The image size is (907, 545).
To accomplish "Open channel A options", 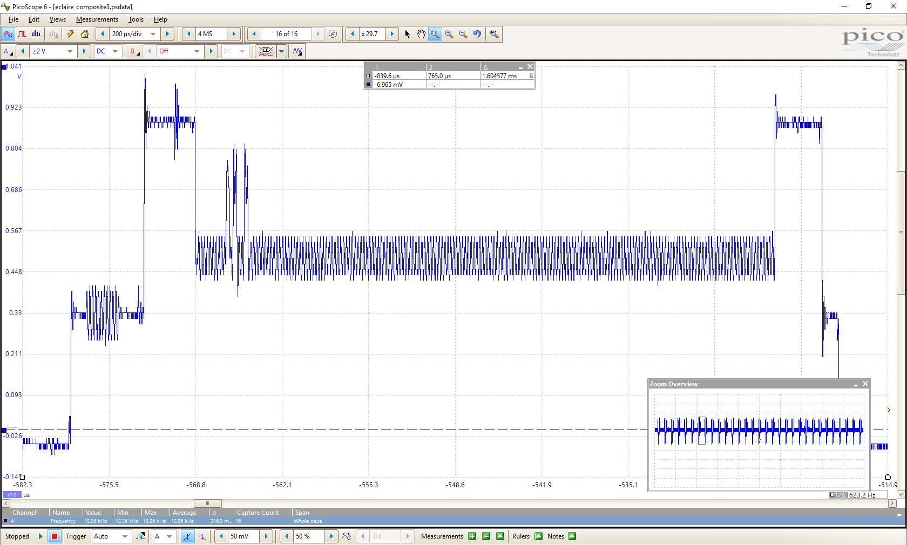I will (x=8, y=51).
